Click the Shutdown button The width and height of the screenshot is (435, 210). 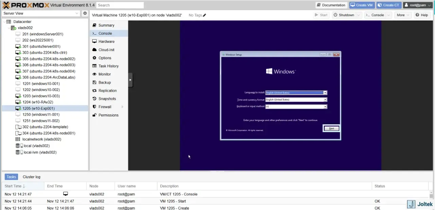pos(344,15)
